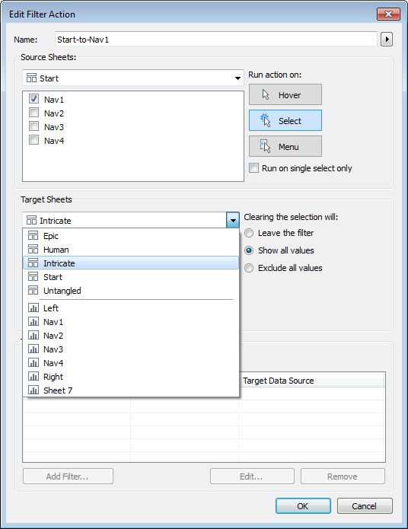Select Exclude all values radio option
This screenshot has width=408, height=529.
[249, 268]
